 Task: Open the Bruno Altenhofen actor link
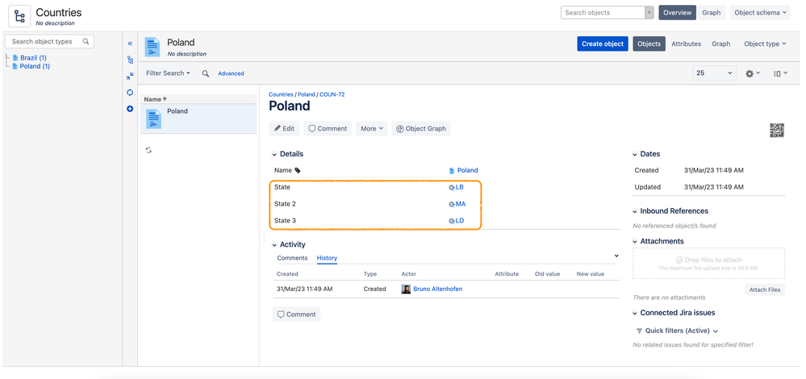click(x=437, y=289)
